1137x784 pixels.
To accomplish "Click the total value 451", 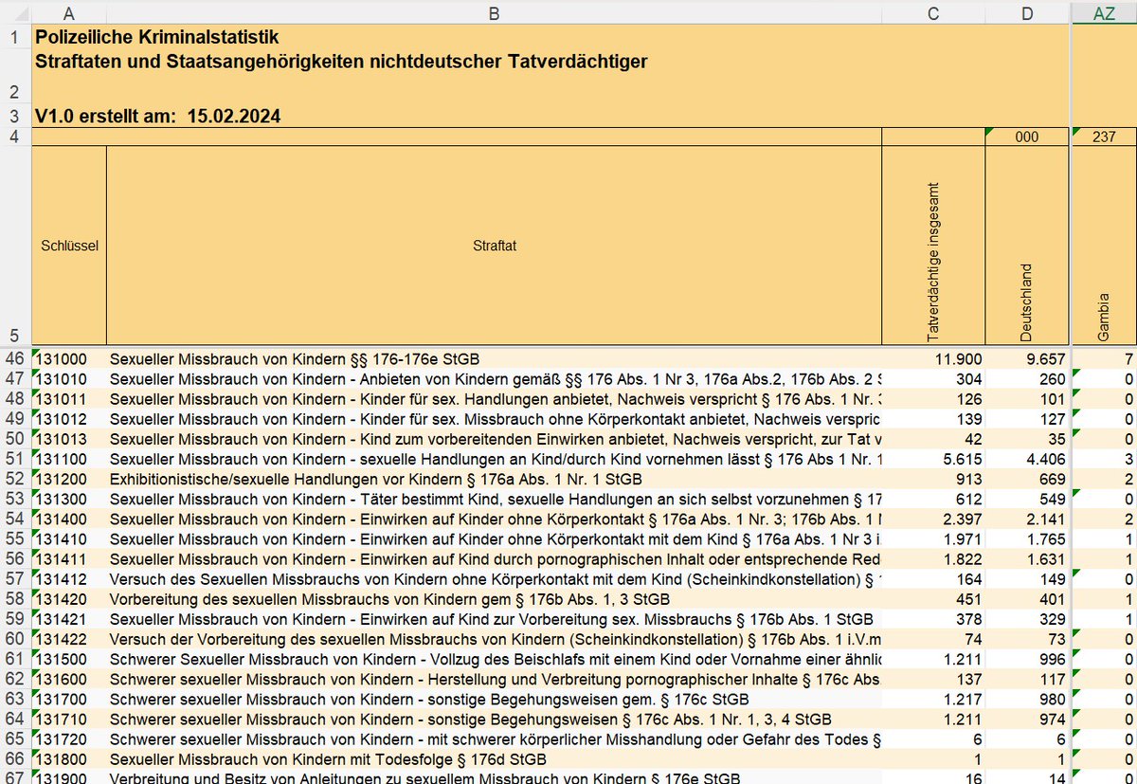I will (x=933, y=599).
